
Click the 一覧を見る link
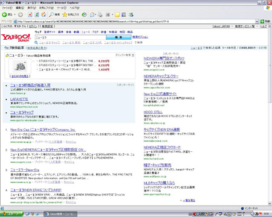pyautogui.click(x=189, y=200)
